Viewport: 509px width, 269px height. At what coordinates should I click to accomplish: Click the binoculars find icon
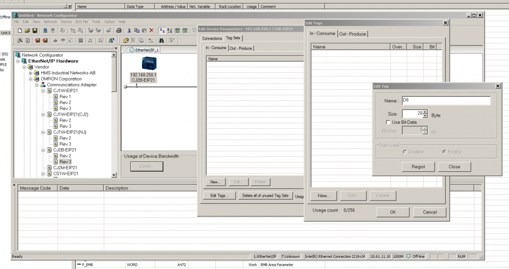(161, 41)
